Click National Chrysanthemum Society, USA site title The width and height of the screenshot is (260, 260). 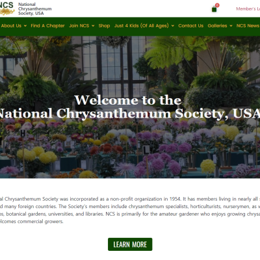point(34,9)
